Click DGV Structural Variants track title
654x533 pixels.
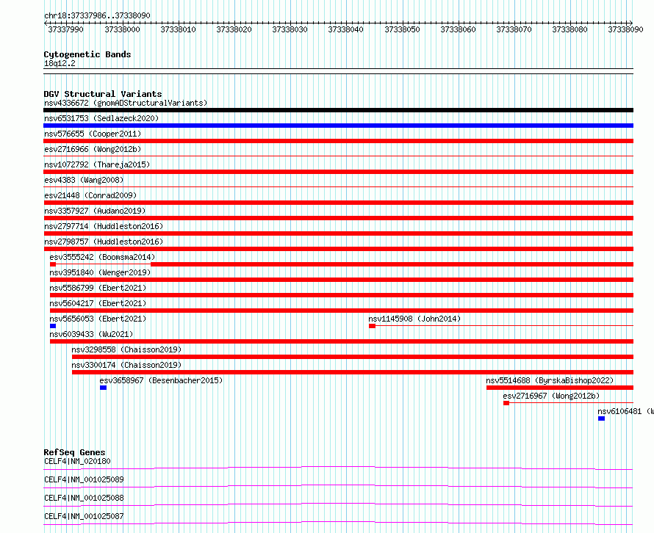pos(103,94)
